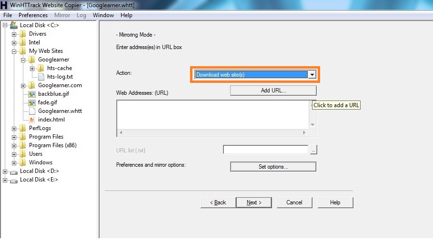Expand the Users folder node
Image resolution: width=433 pixels, height=242 pixels.
(x=14, y=154)
